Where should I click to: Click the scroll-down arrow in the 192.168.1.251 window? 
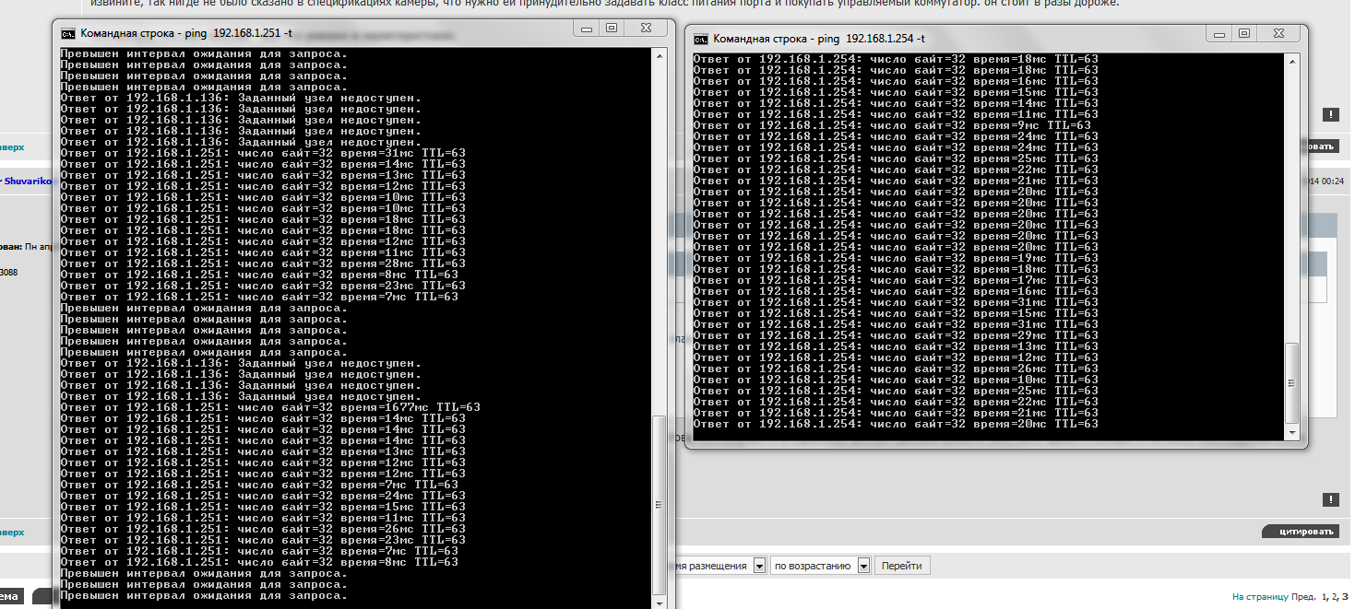pyautogui.click(x=660, y=602)
